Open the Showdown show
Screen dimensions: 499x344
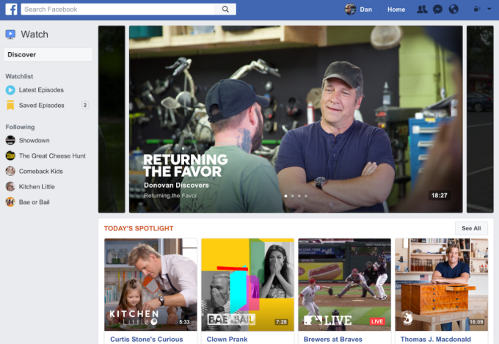tap(34, 140)
